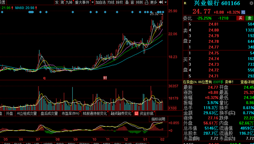Open the dropdown arrow at toolbar far right
This screenshot has height=144, width=254.
coord(165,2)
